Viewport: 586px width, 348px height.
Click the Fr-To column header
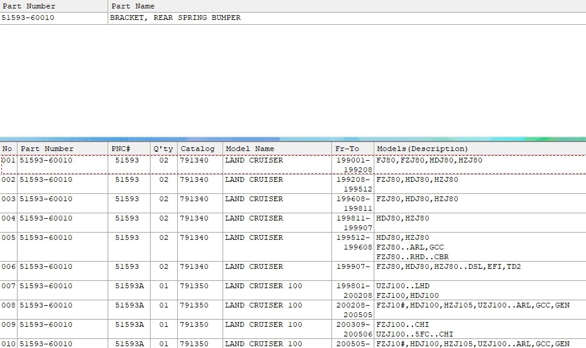point(353,149)
